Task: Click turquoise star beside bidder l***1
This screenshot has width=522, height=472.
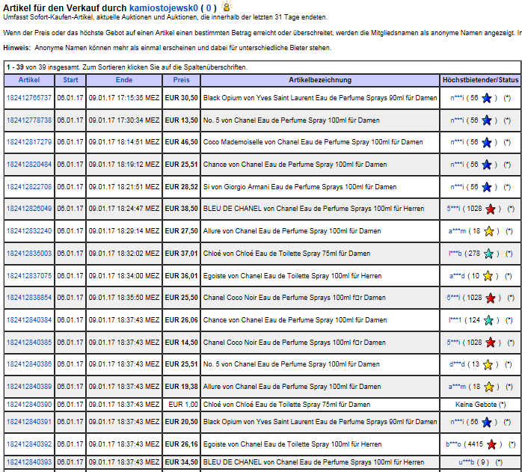Action: [488, 320]
